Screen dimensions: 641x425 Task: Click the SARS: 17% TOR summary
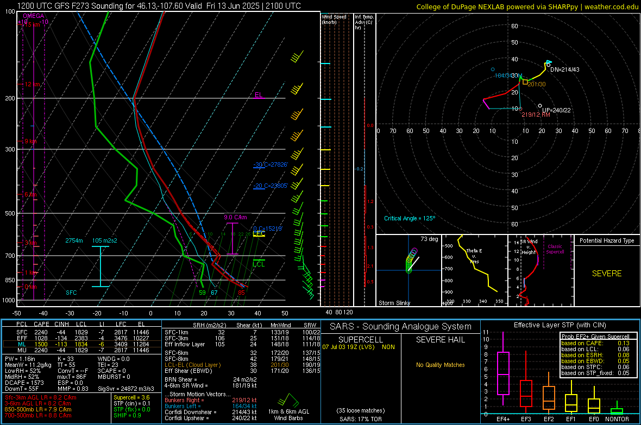point(361,419)
